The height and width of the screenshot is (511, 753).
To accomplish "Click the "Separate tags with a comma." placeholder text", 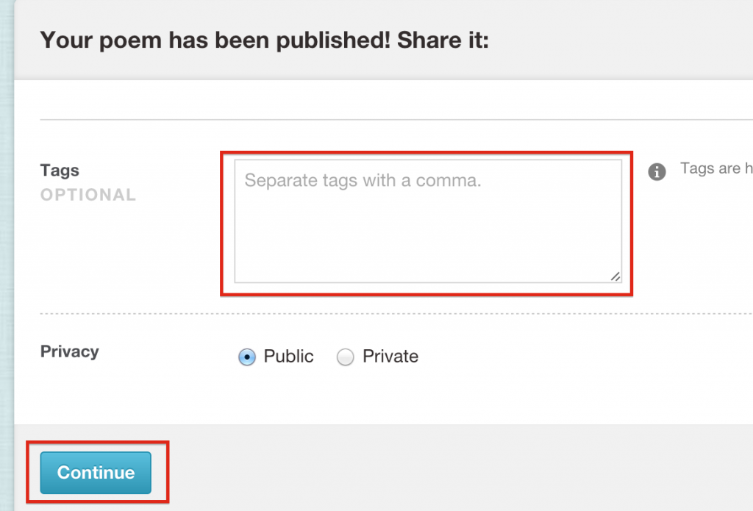I will 363,181.
